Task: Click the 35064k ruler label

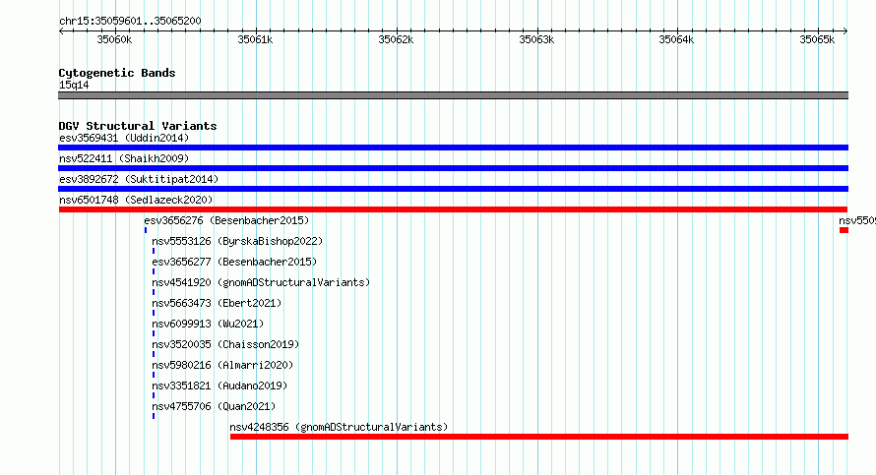Action: coord(676,39)
